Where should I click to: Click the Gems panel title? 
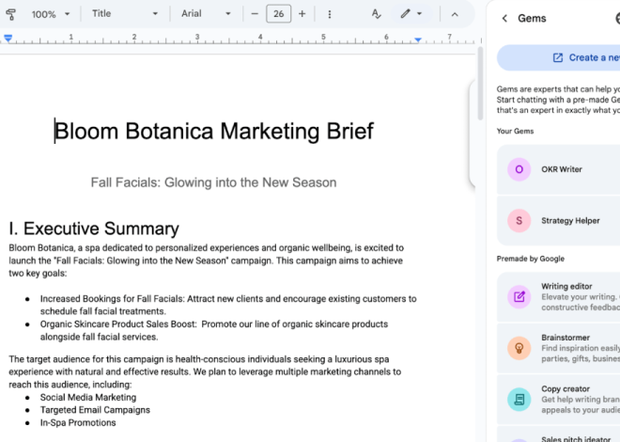(532, 18)
